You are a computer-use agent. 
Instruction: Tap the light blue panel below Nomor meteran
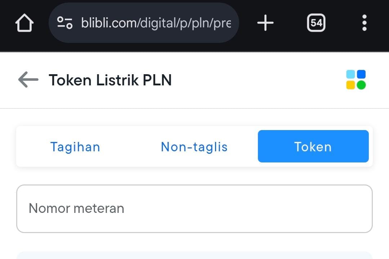(x=194, y=255)
